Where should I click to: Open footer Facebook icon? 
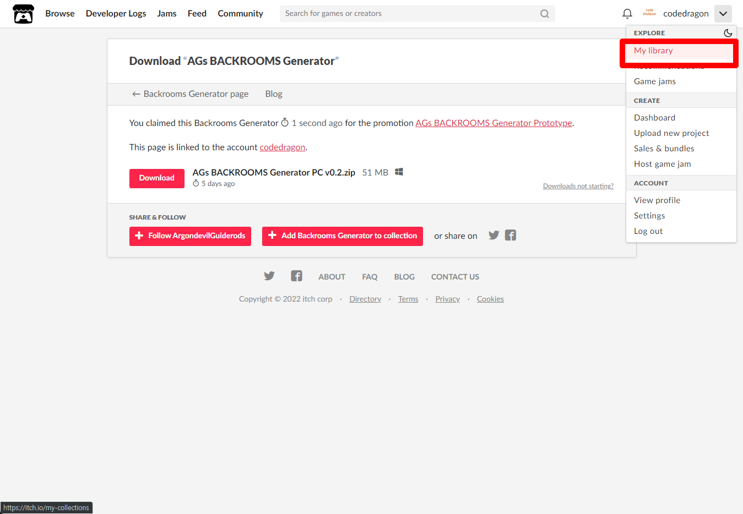pyautogui.click(x=296, y=276)
